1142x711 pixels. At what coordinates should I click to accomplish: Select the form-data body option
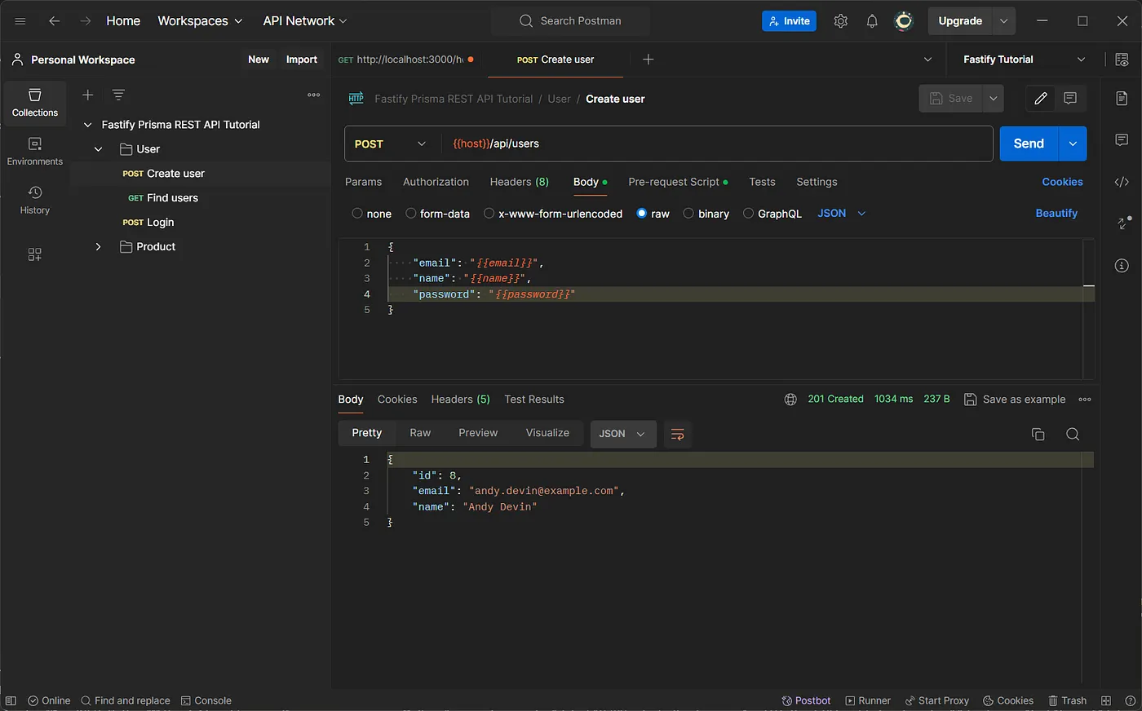pyautogui.click(x=437, y=214)
